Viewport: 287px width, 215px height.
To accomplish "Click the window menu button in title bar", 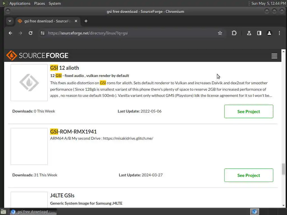I will pyautogui.click(x=8, y=11).
